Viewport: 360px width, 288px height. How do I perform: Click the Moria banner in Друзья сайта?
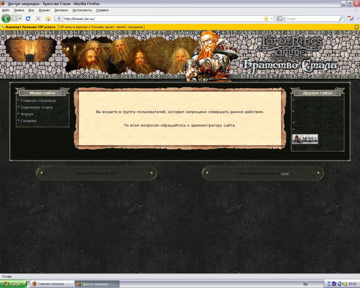[305, 139]
